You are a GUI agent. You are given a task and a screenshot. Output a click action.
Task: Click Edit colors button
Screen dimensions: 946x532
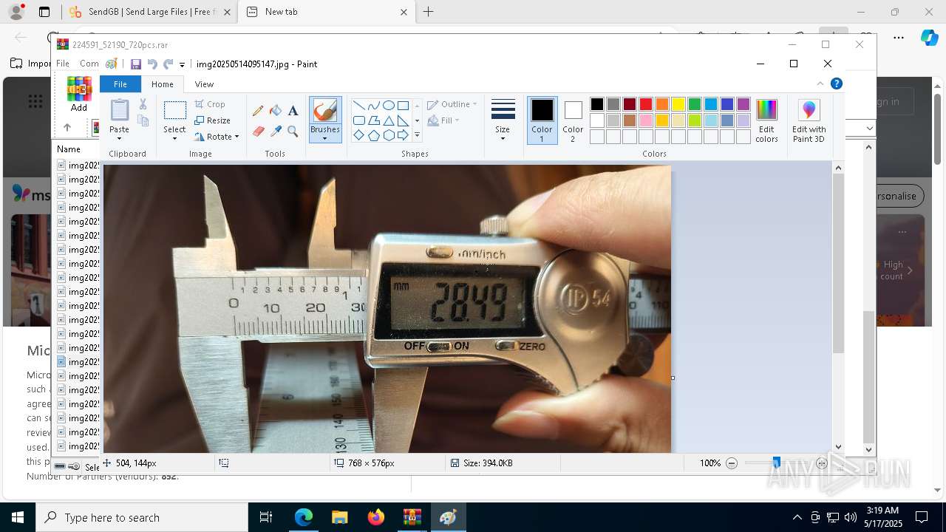pos(766,120)
